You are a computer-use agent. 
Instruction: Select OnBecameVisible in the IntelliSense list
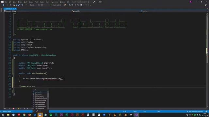pos(40,102)
